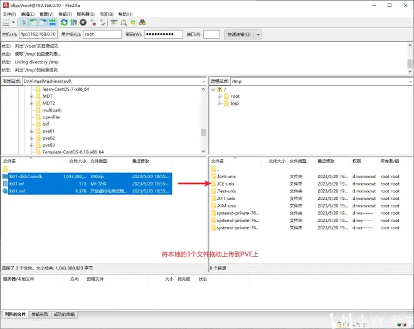The width and height of the screenshot is (414, 329).
Task: Search files with the binoculars icon
Action: pyautogui.click(x=142, y=23)
